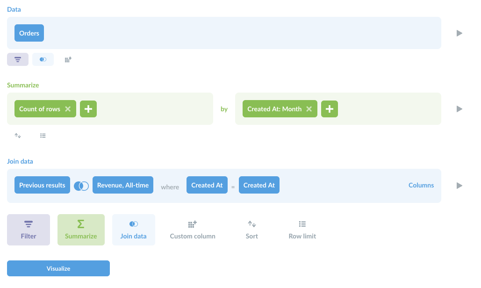The height and width of the screenshot is (288, 481).
Task: Click the preview arrow for the Summarize step
Action: coord(459,109)
